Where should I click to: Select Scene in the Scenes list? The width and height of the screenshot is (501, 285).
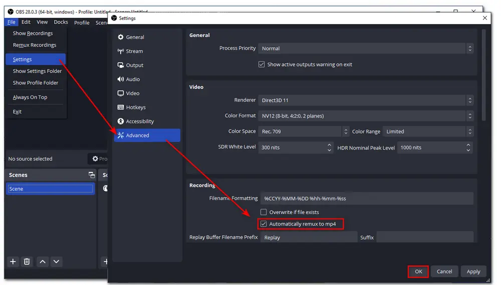click(x=51, y=188)
